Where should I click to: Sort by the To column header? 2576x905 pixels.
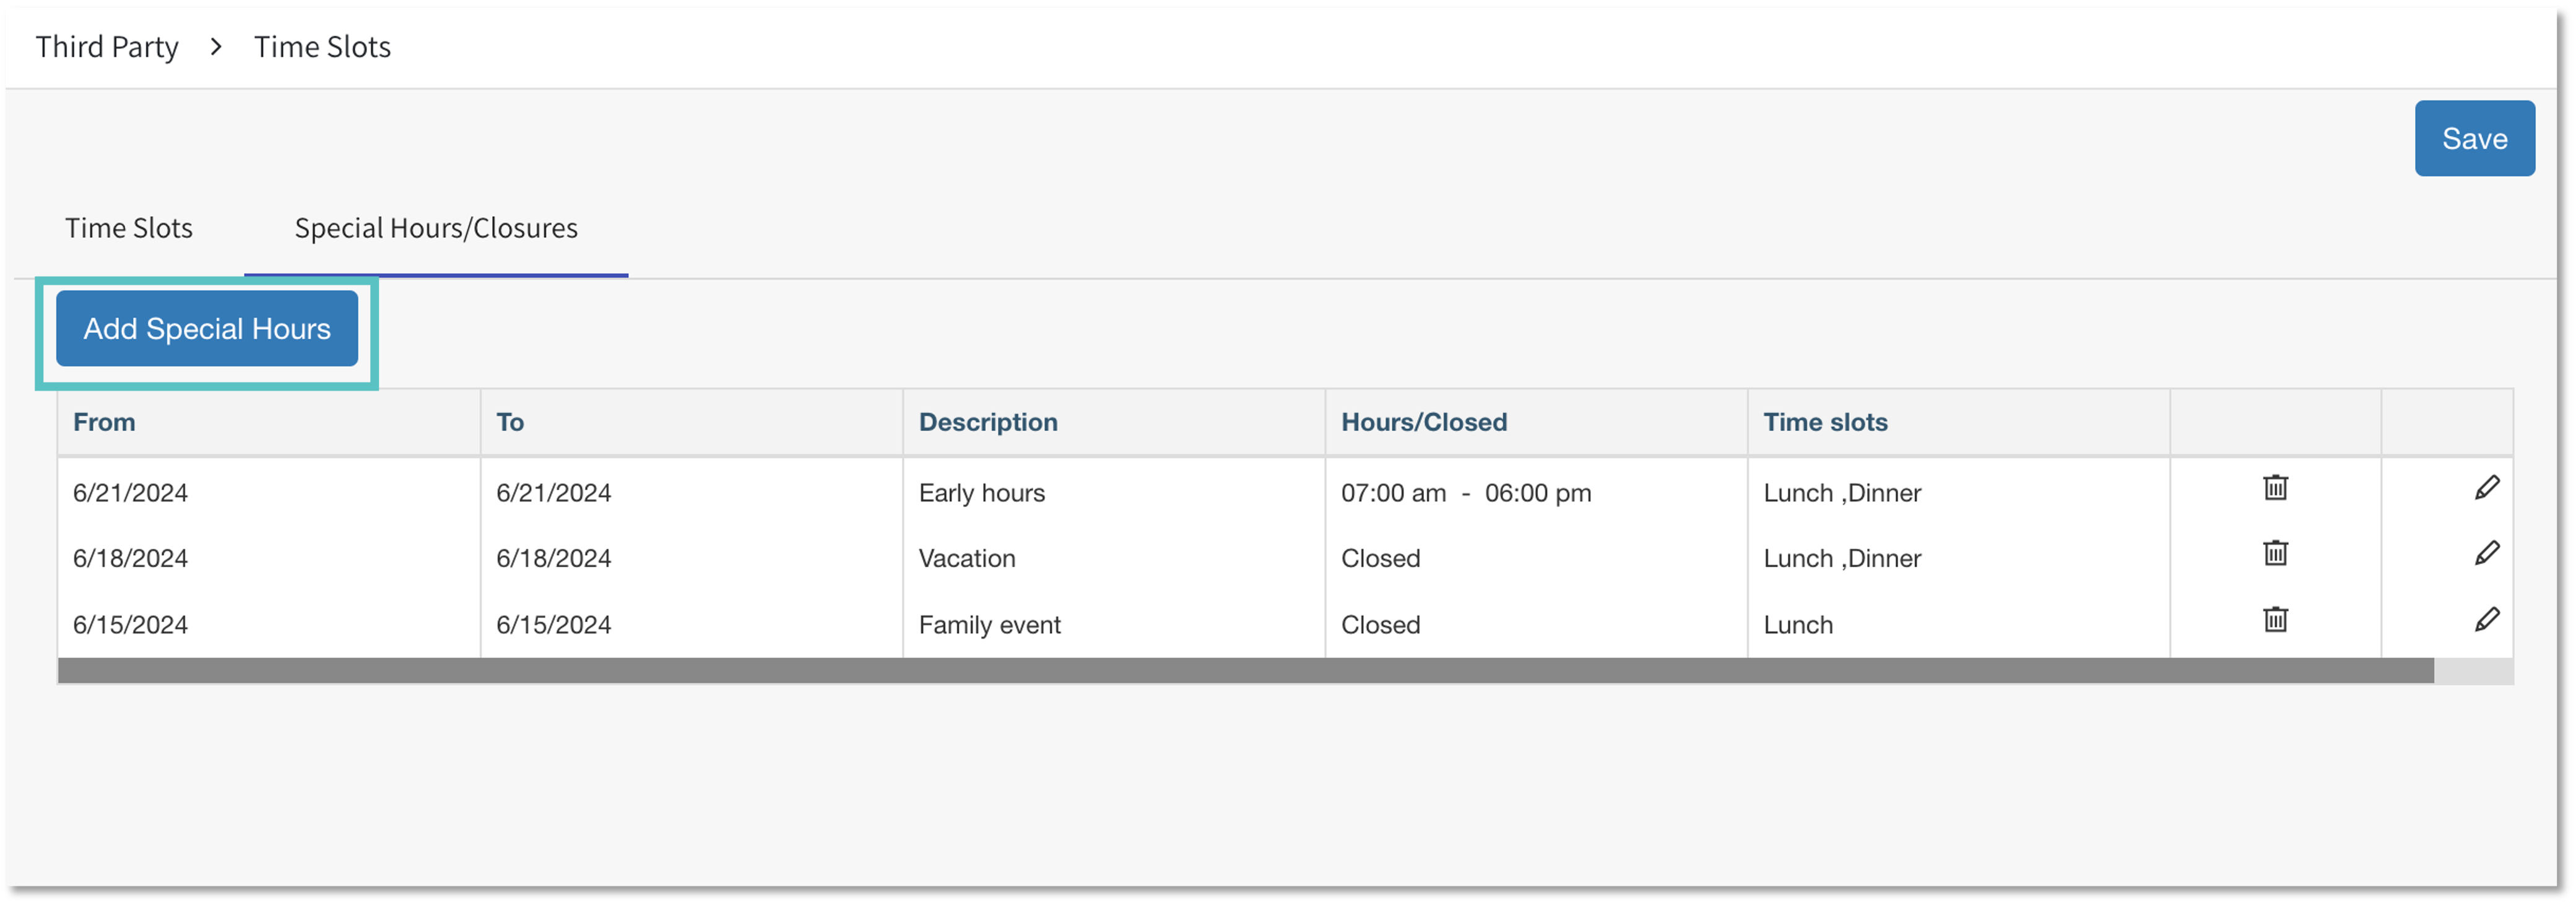(510, 423)
